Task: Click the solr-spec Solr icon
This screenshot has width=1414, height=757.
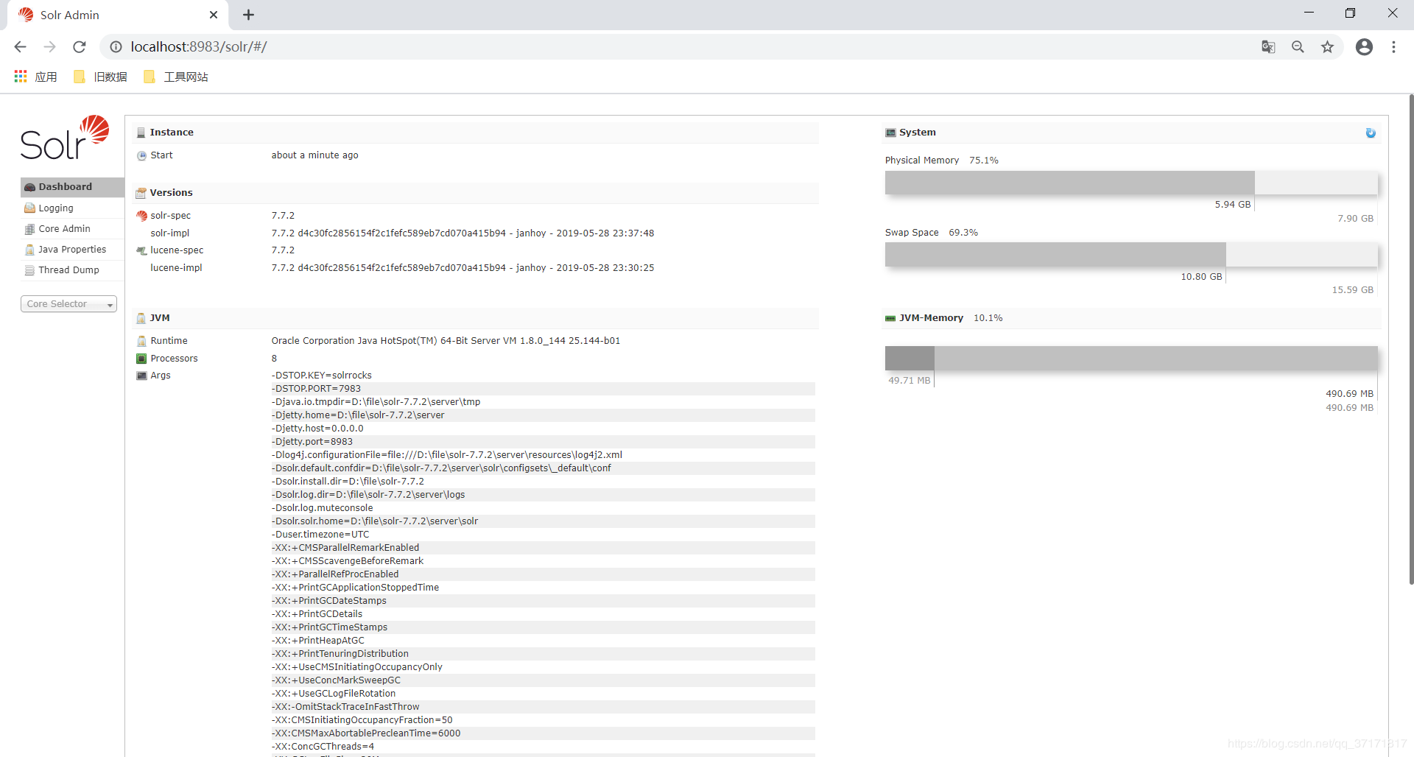Action: pyautogui.click(x=141, y=216)
